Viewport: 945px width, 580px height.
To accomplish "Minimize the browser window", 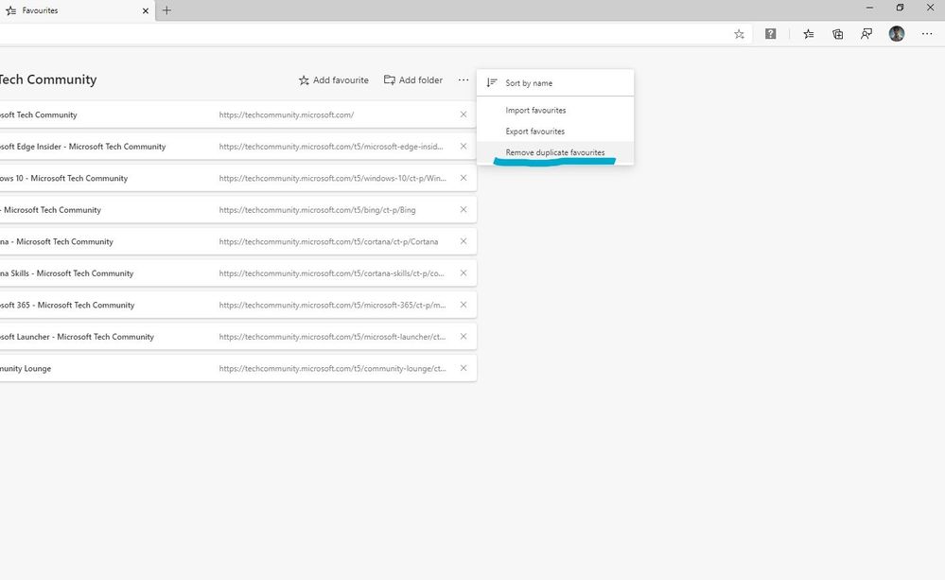I will [x=869, y=8].
